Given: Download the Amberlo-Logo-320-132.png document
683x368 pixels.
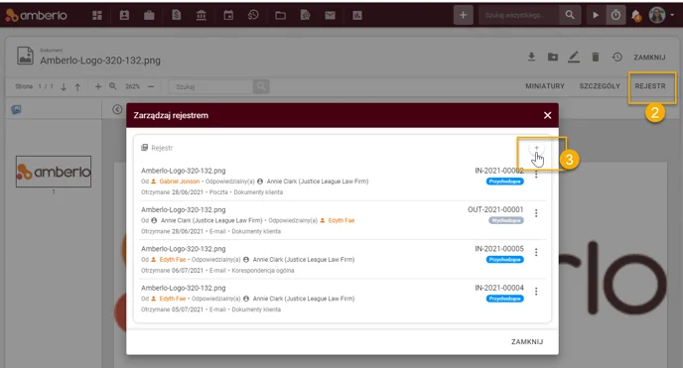Looking at the screenshot, I should pos(531,57).
